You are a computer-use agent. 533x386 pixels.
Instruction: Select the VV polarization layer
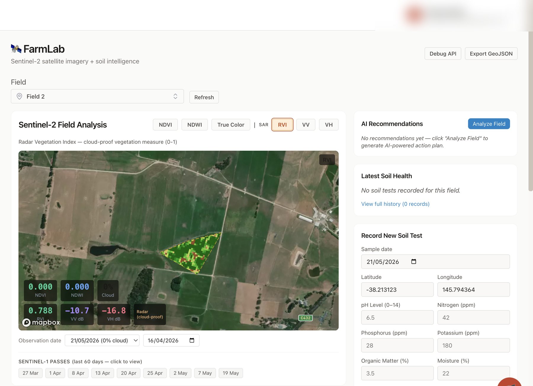pyautogui.click(x=306, y=125)
